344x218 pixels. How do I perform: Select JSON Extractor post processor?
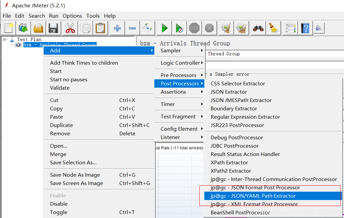[x=273, y=92]
